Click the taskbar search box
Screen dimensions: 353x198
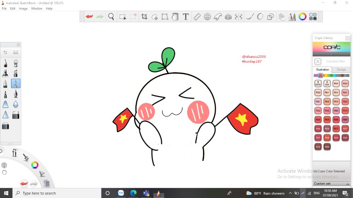pyautogui.click(x=57, y=193)
